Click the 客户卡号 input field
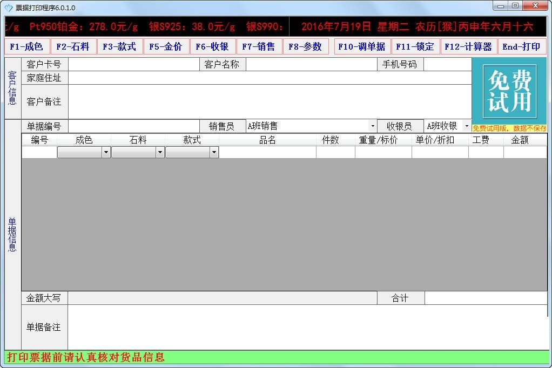 click(x=133, y=65)
